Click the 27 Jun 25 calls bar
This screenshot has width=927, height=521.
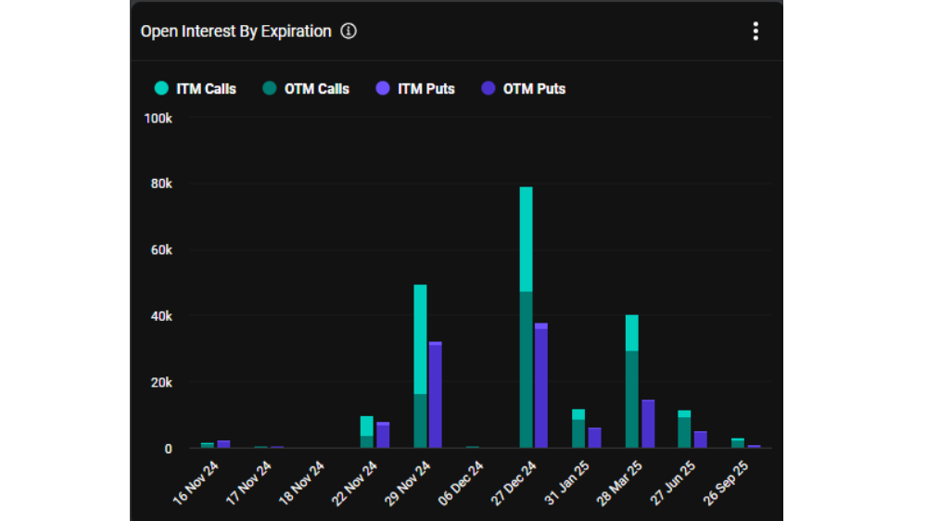(x=684, y=429)
